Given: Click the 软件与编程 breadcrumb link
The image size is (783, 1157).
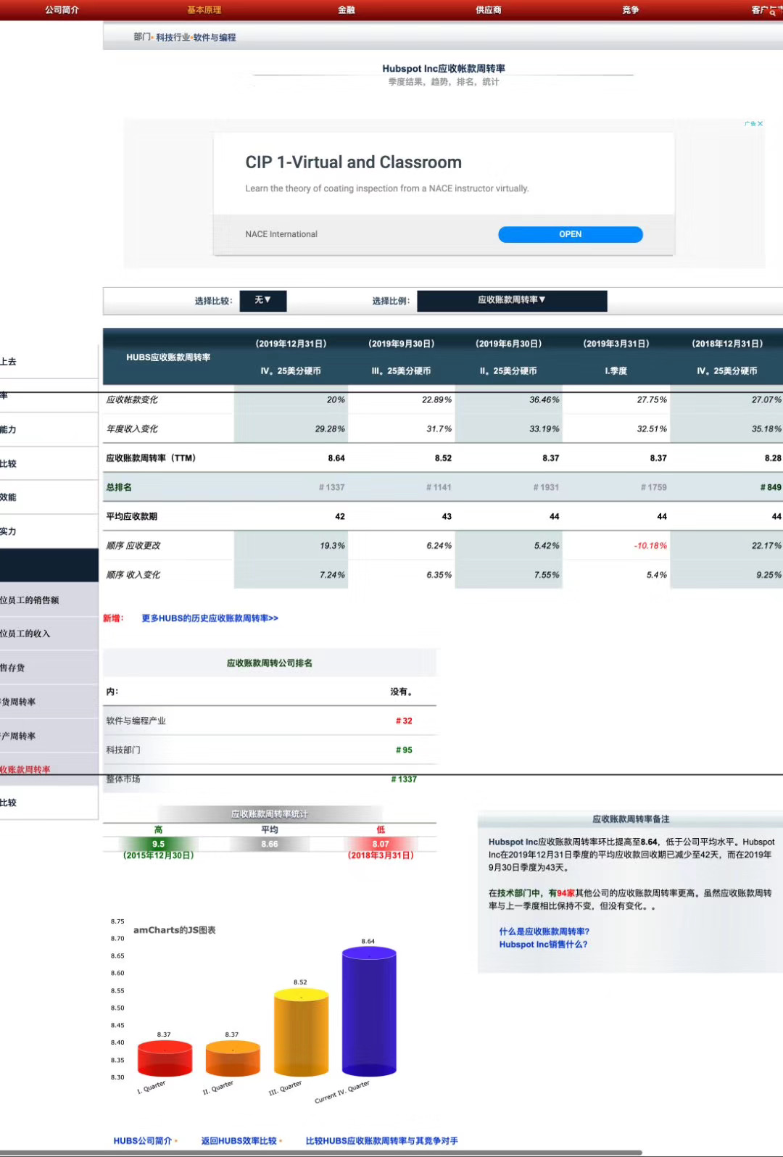Looking at the screenshot, I should tap(215, 38).
